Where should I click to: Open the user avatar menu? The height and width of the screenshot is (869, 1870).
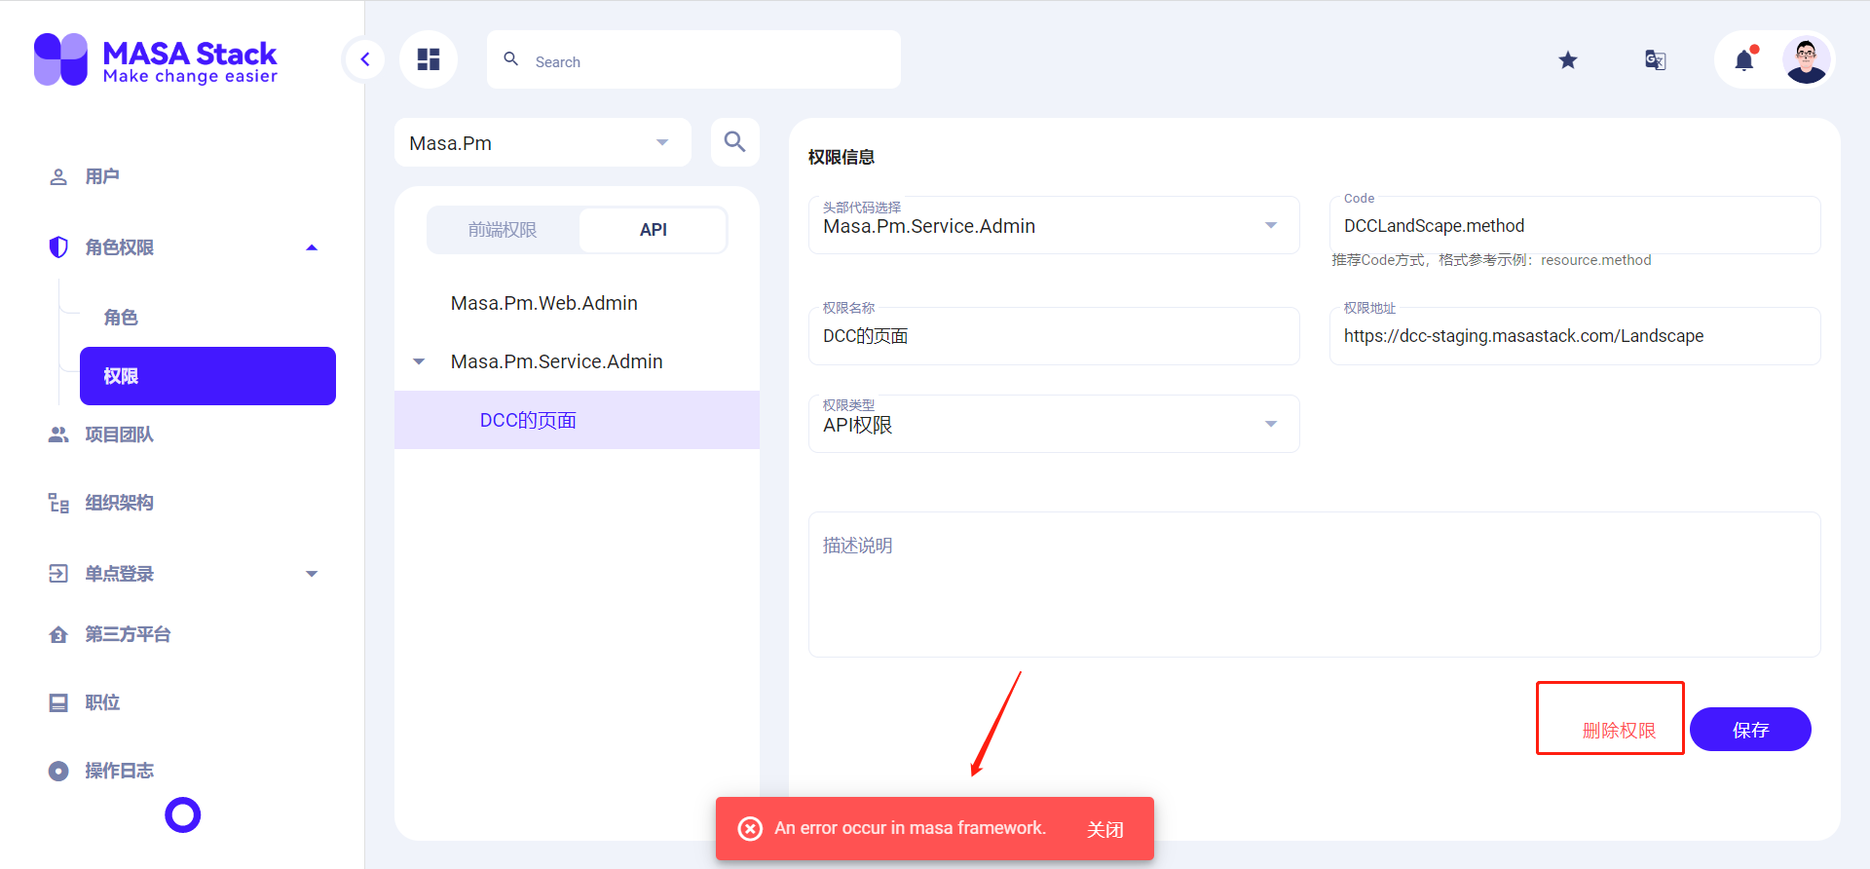click(1807, 60)
